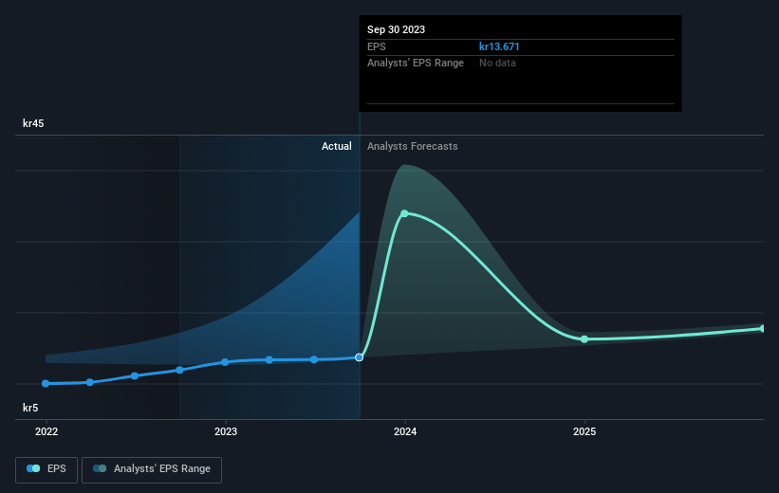
Task: Click the EPS tooltip row label
Action: (376, 46)
